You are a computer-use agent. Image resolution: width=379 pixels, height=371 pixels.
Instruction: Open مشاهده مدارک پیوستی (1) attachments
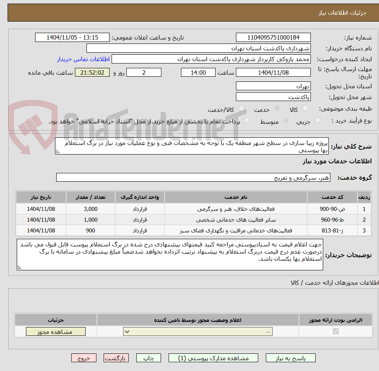213,358
